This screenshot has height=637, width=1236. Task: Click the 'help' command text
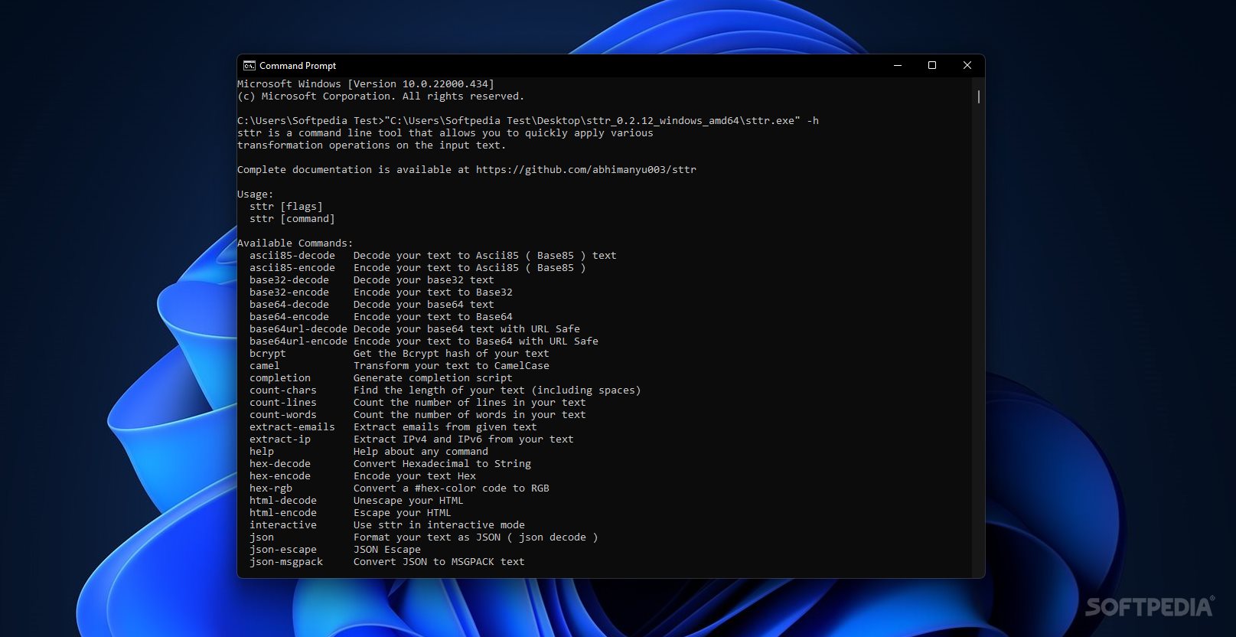[262, 452]
